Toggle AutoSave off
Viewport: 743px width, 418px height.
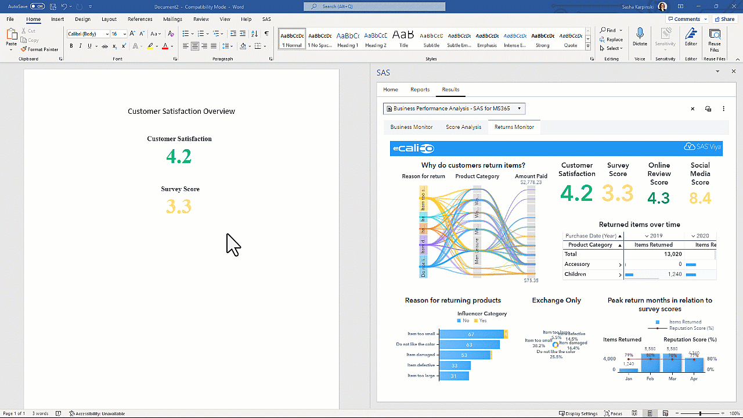pos(38,6)
